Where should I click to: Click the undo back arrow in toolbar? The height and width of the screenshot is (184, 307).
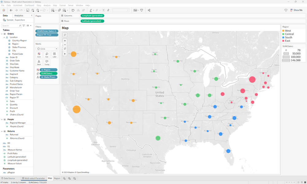(x=11, y=10)
